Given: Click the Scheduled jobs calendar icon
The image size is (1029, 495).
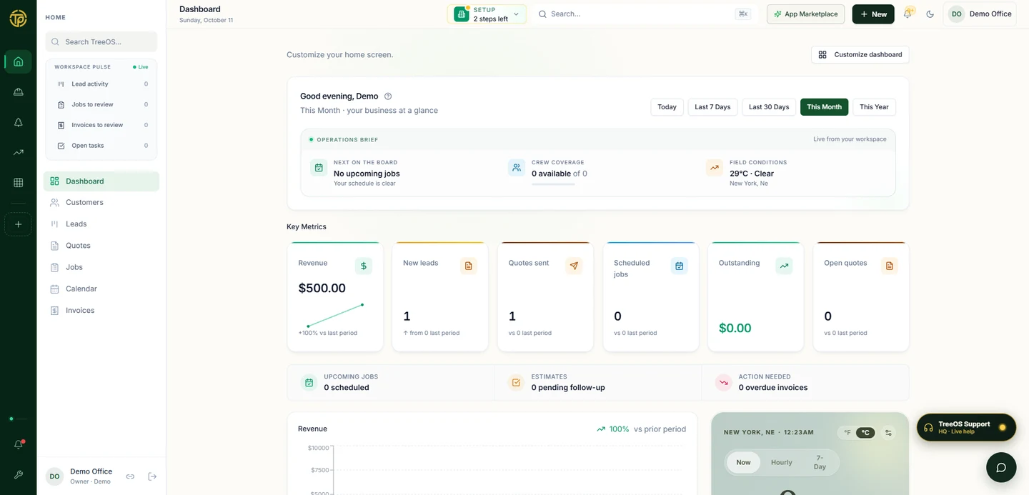Looking at the screenshot, I should [680, 266].
